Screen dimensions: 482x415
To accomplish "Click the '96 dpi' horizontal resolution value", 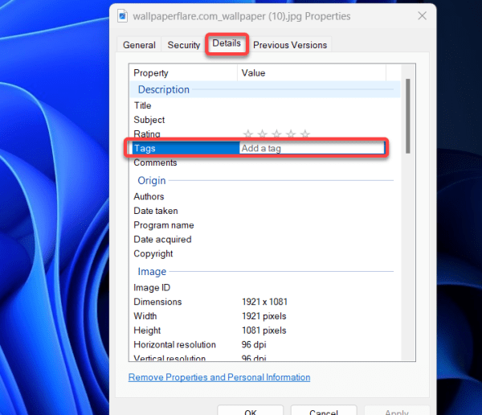I will point(254,344).
